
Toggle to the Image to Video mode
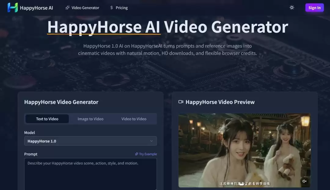[90, 119]
